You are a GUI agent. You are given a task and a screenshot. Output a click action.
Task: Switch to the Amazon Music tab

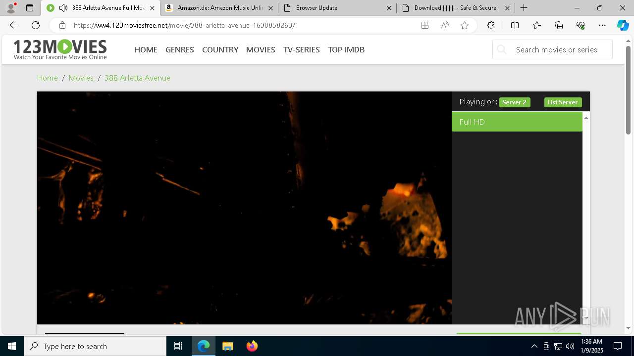[x=219, y=8]
